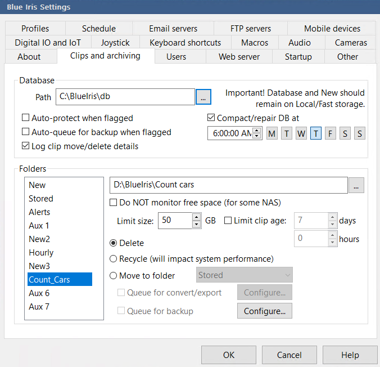The width and height of the screenshot is (380, 367).
Task: Open the Mobile devices tab
Action: (x=332, y=28)
